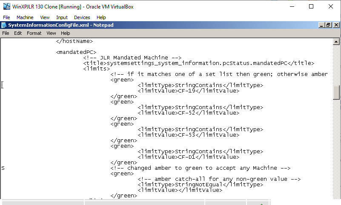341x205 pixels.
Task: Close the SystemInformationConfigFile.xml Notepad window
Action: (335, 25)
